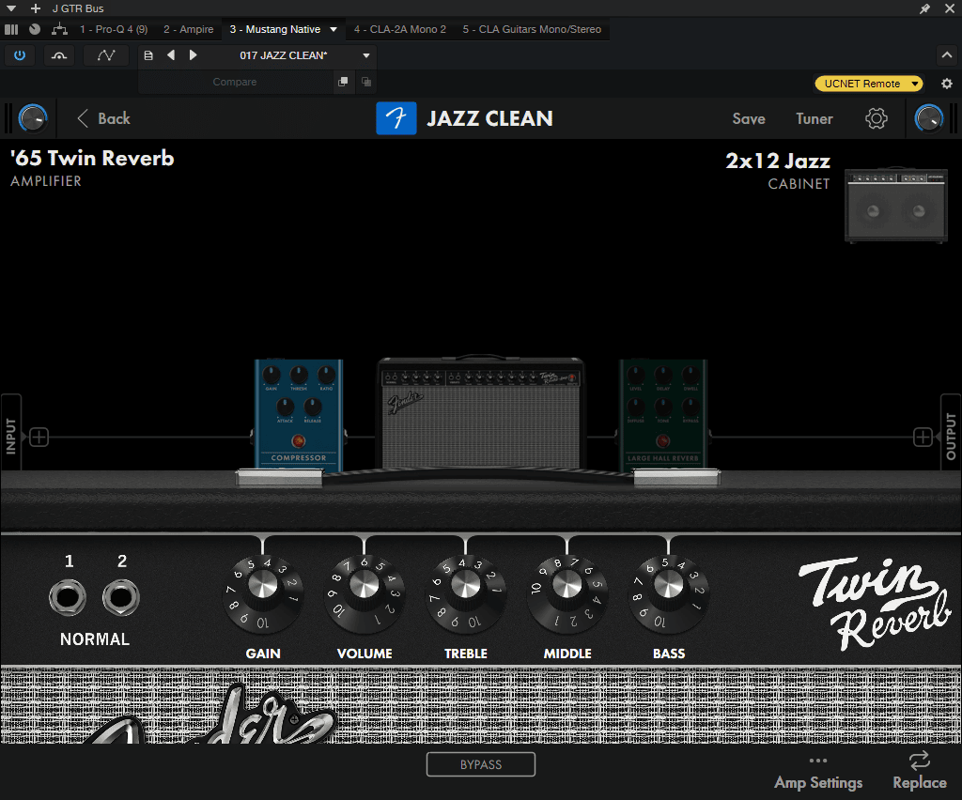
Task: Toggle the plugin power button
Action: [x=19, y=55]
